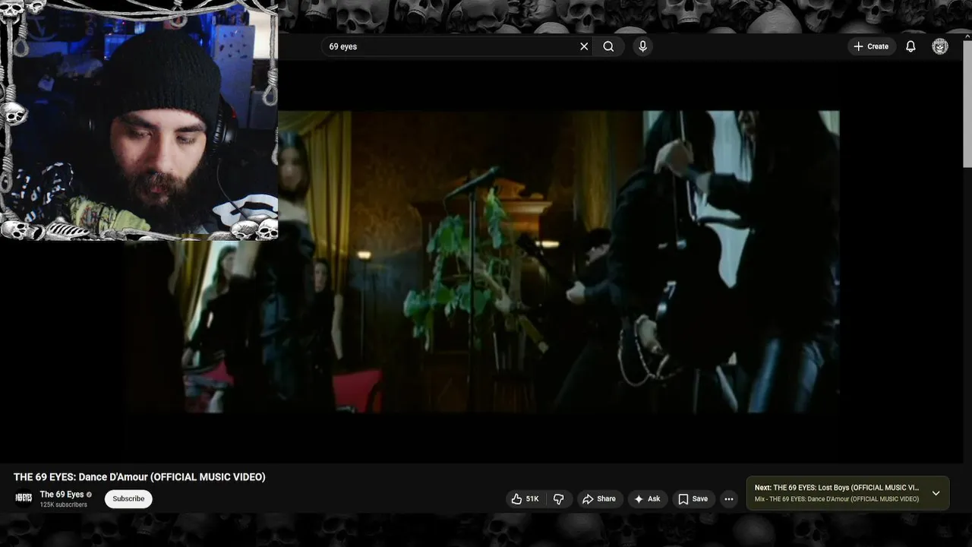Viewport: 972px width, 547px height.
Task: Click the Mix - THE 69 EYES subtitle text
Action: (837, 499)
